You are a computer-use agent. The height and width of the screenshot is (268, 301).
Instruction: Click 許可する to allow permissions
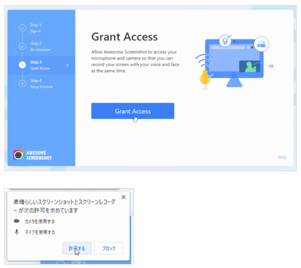[x=77, y=248]
